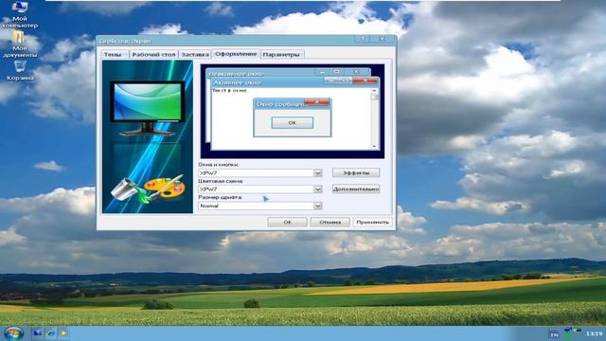Click the Применить button
606x341 pixels.
[372, 222]
